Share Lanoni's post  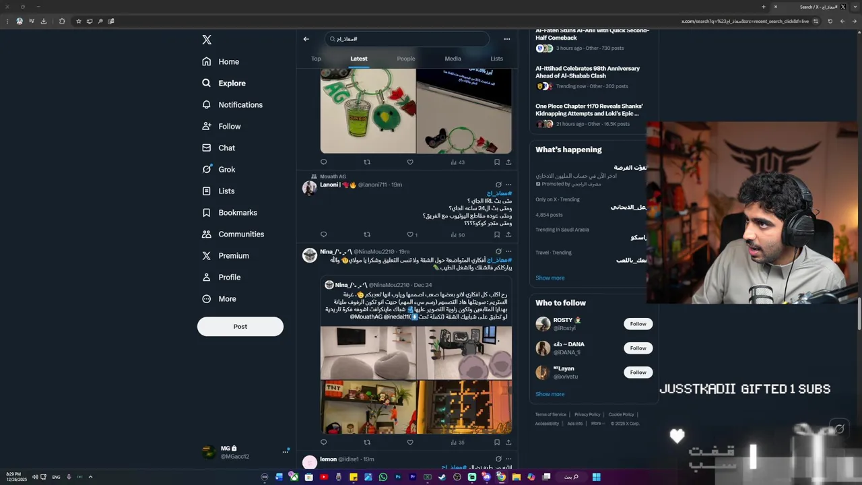[x=508, y=234]
